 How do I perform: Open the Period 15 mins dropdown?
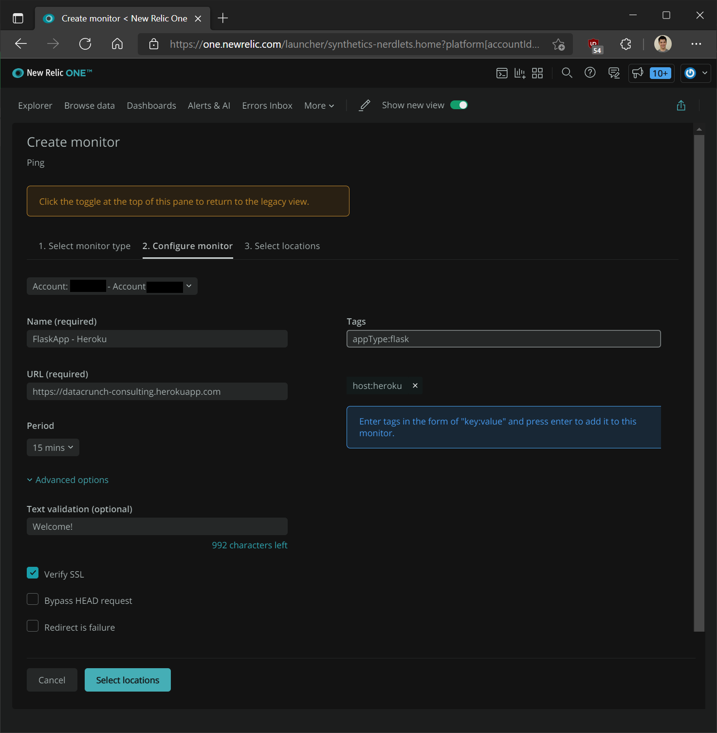click(53, 447)
